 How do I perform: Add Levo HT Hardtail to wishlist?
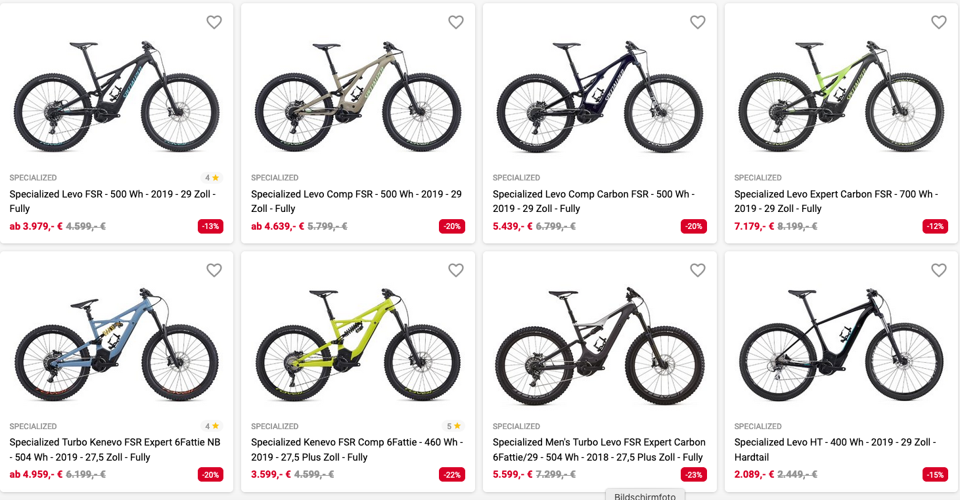(x=939, y=270)
